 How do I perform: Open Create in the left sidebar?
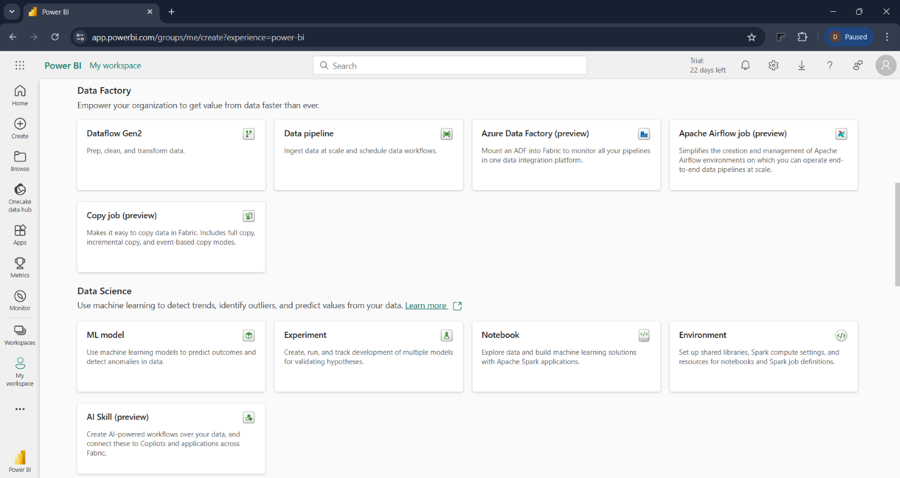pyautogui.click(x=20, y=128)
